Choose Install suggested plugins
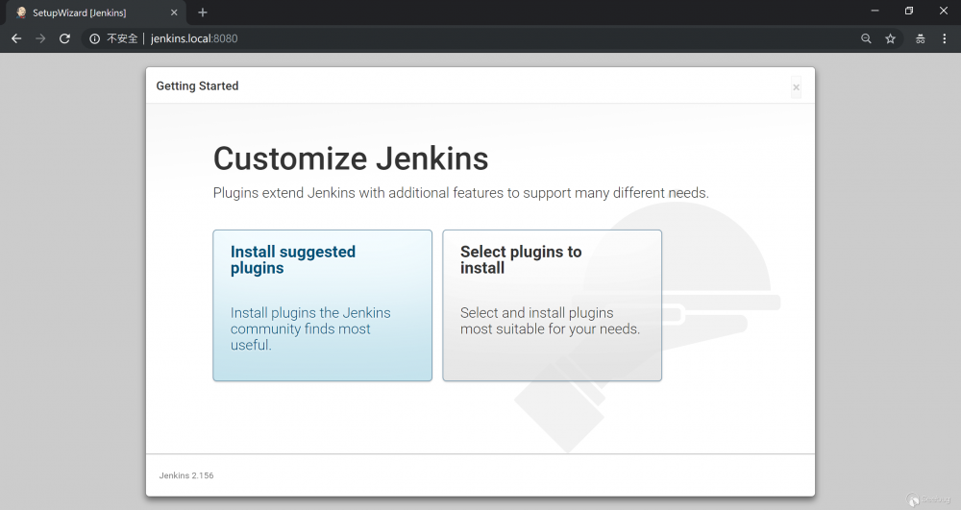This screenshot has height=510, width=961. [322, 305]
